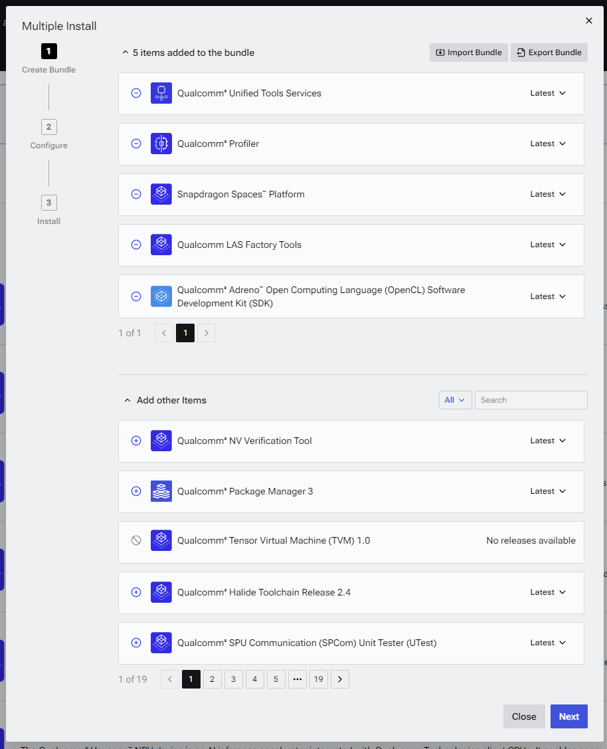
Task: Click previous page arrow of other items
Action: 170,679
